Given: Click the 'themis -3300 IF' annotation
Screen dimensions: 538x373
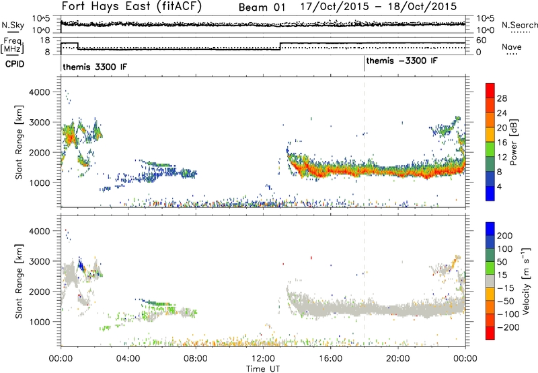Looking at the screenshot, I should [x=402, y=61].
